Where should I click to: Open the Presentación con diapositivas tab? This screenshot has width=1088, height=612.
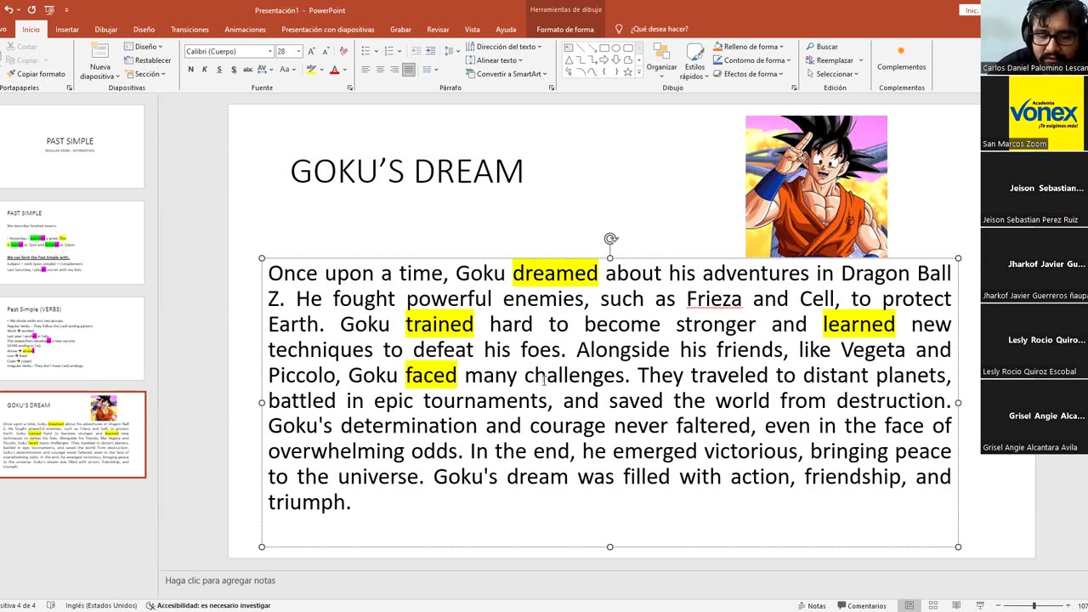[x=327, y=30]
